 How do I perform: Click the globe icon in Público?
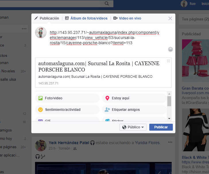tap(124, 127)
